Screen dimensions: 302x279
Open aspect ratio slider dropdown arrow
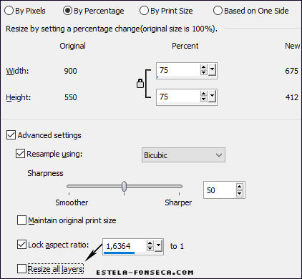pyautogui.click(x=159, y=246)
